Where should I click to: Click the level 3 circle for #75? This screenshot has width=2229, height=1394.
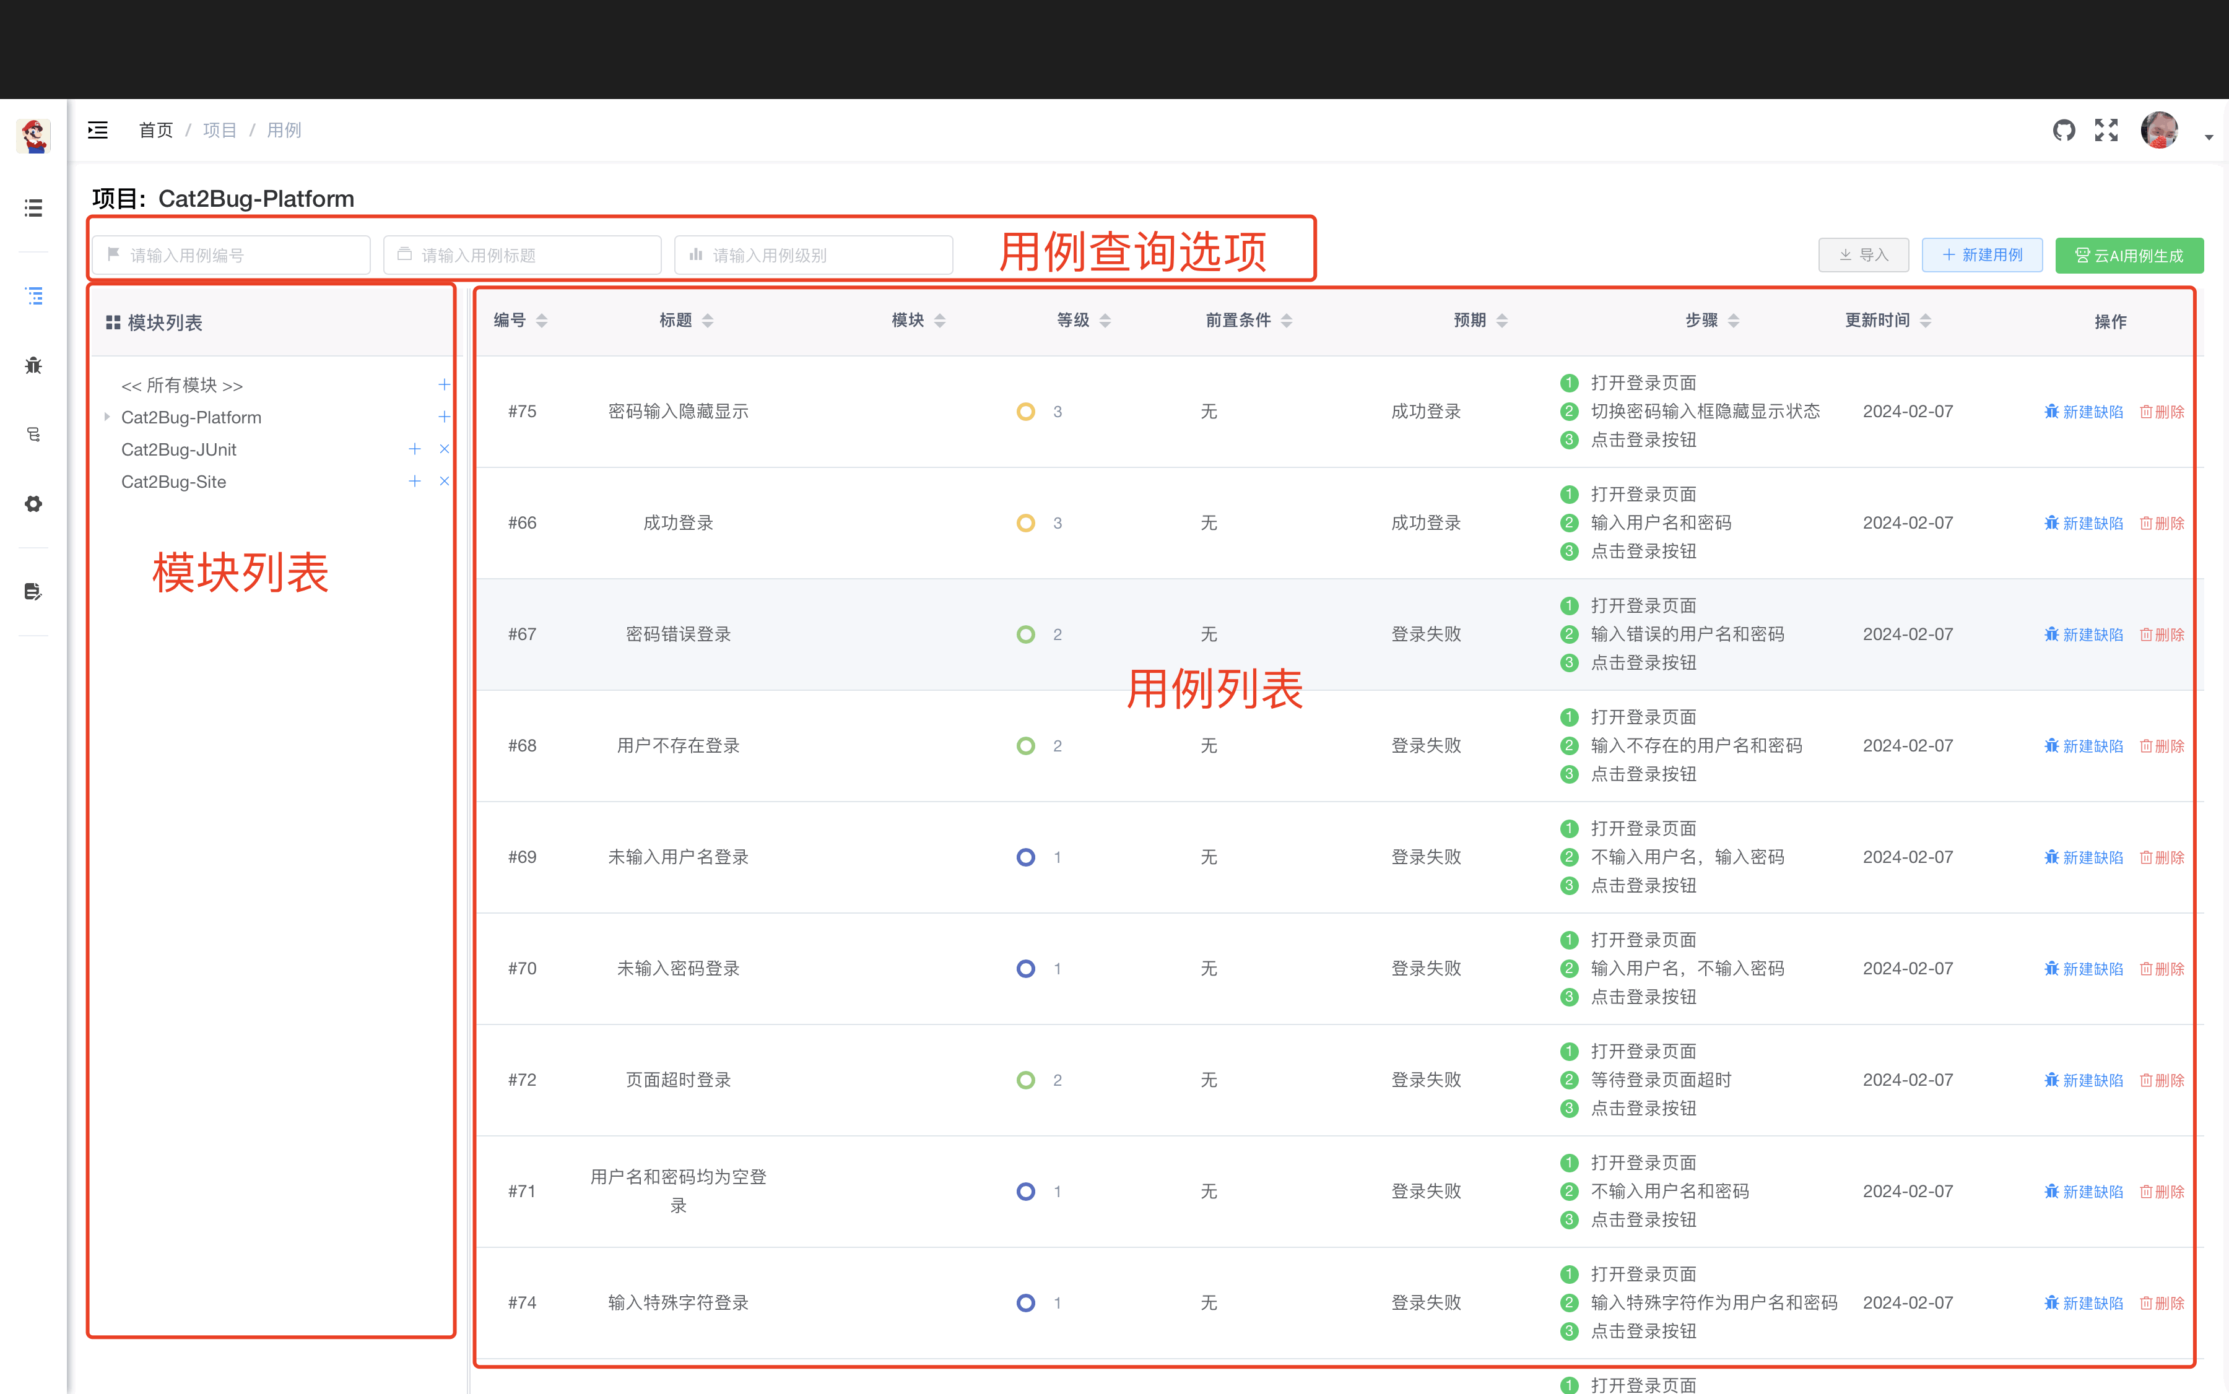point(1025,411)
